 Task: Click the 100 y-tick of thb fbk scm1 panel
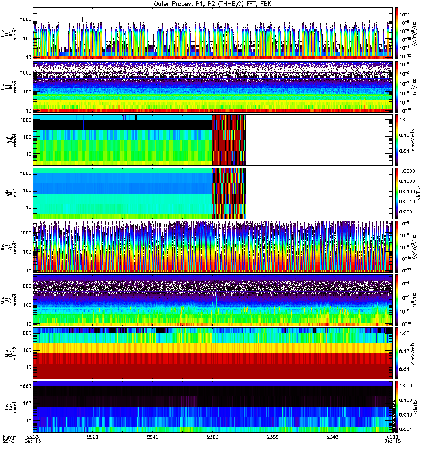tap(27, 190)
